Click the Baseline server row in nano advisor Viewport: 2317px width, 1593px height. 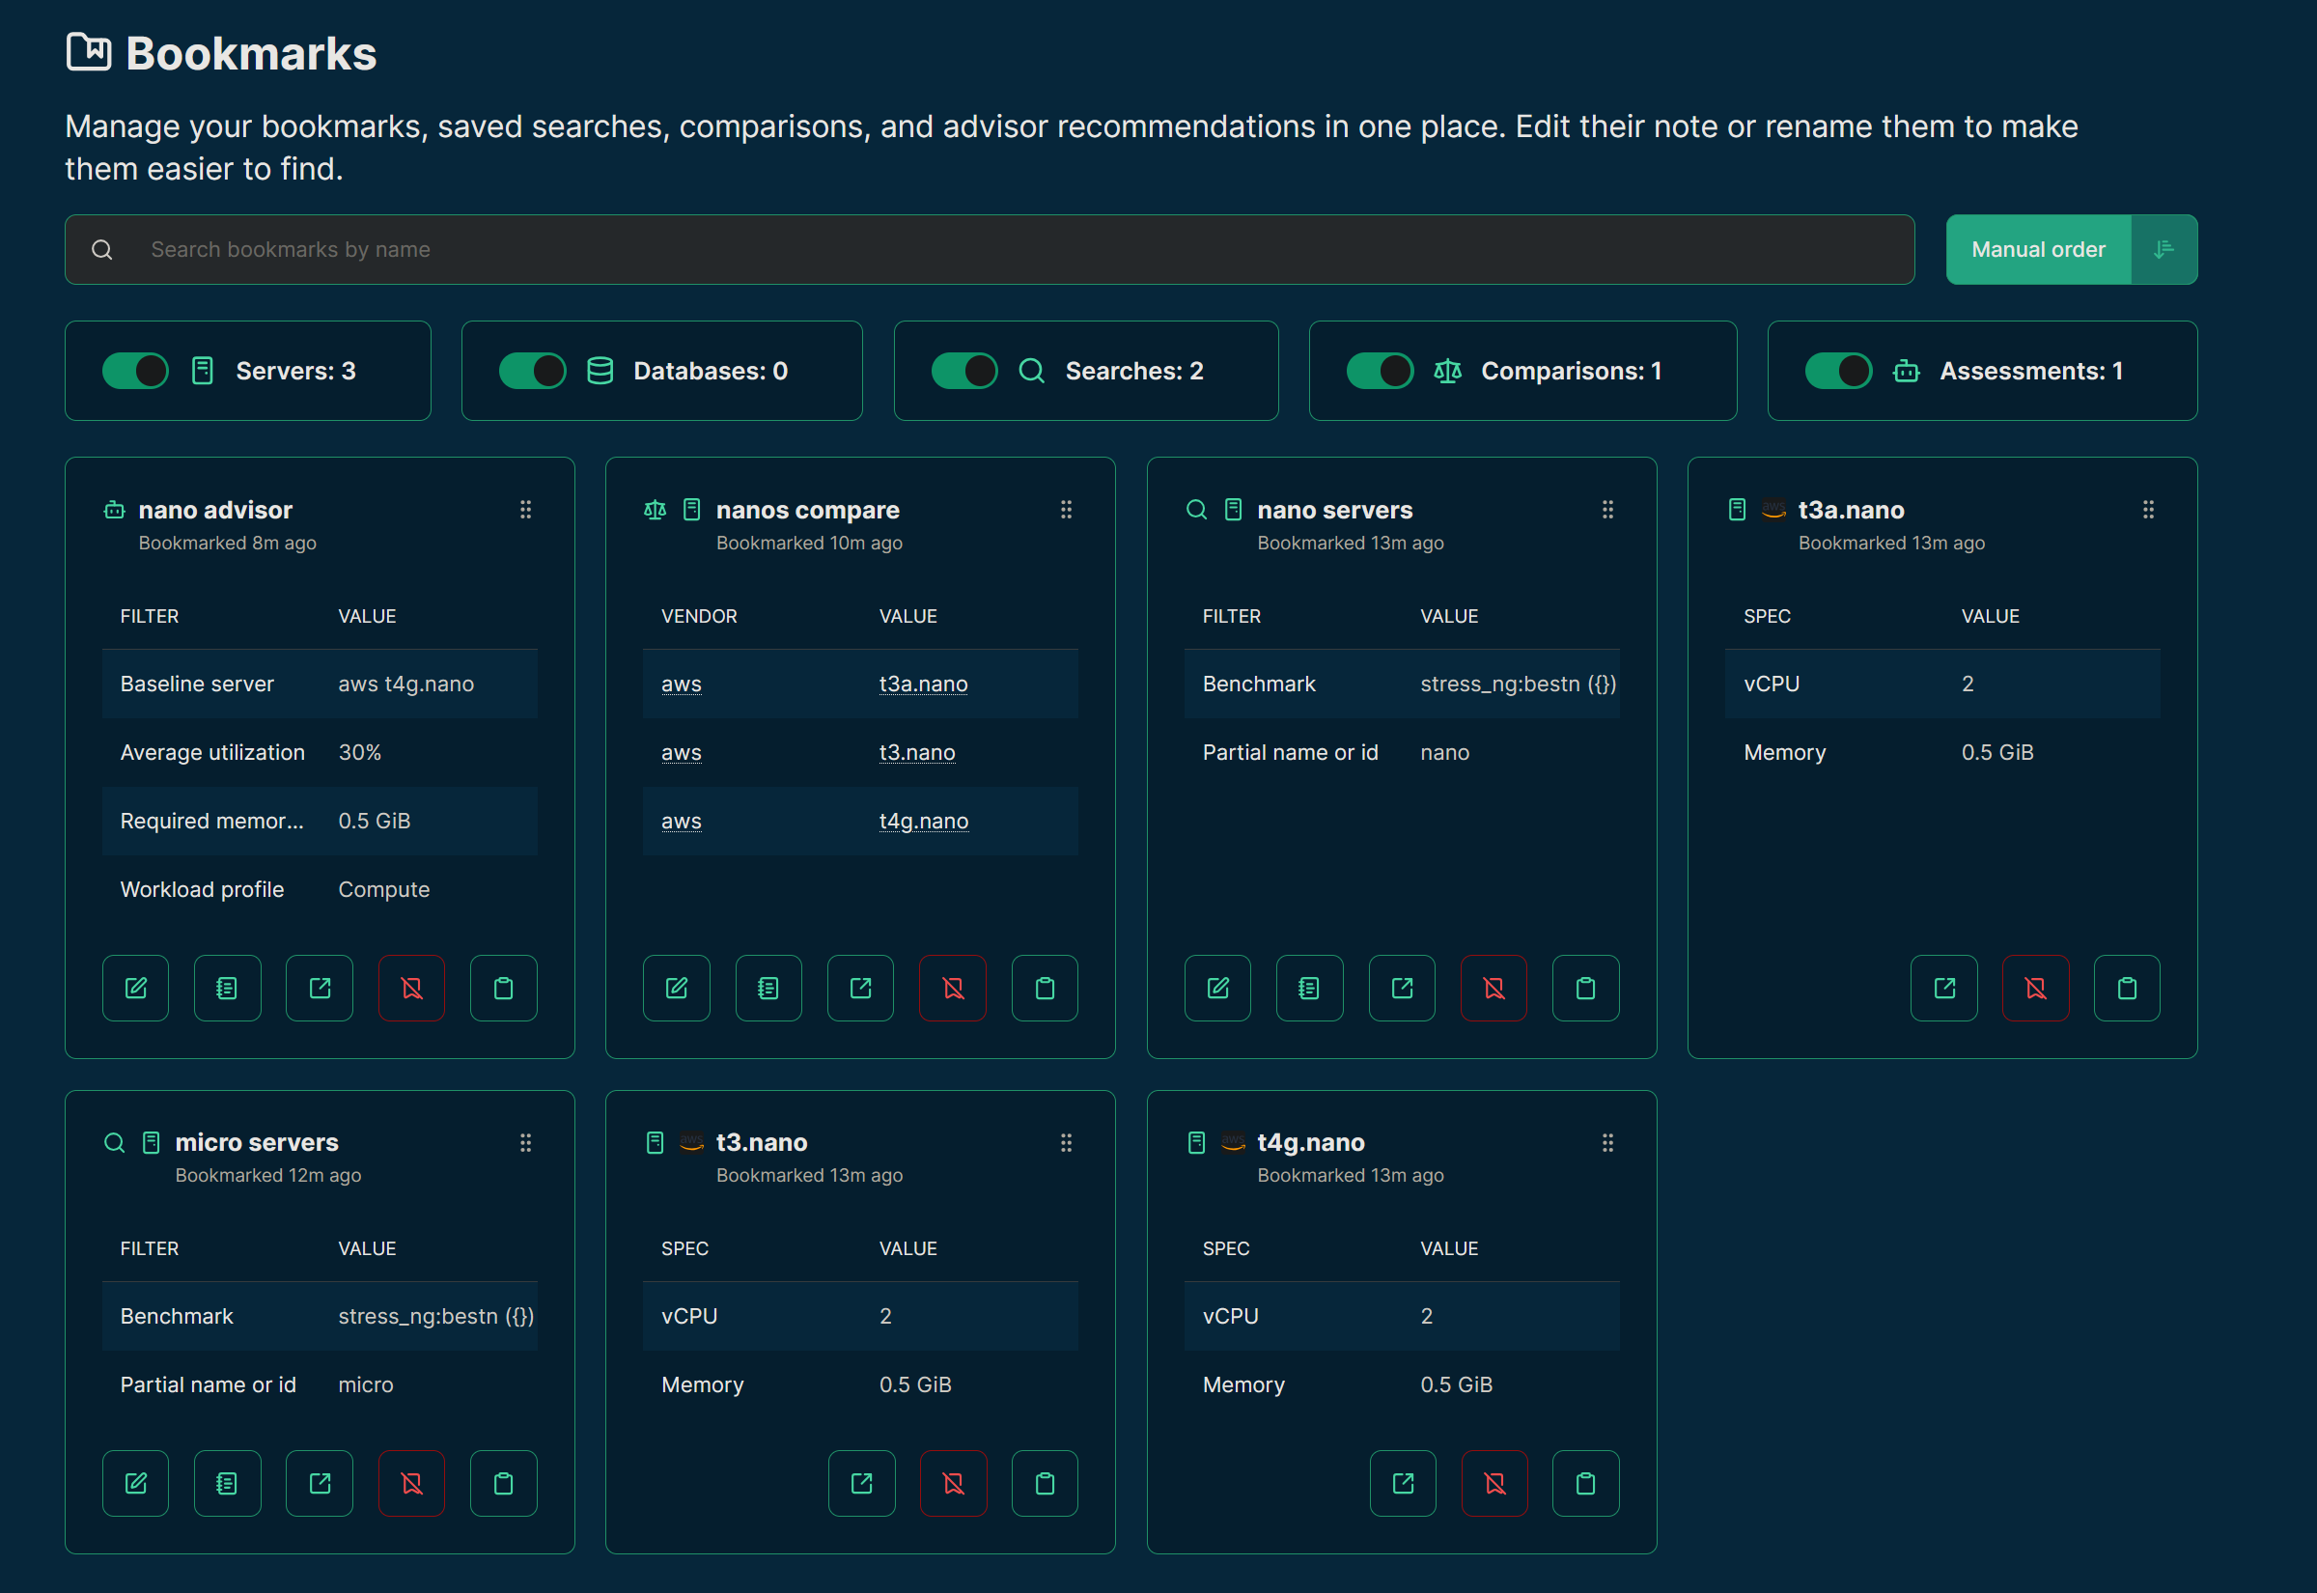pyautogui.click(x=320, y=685)
